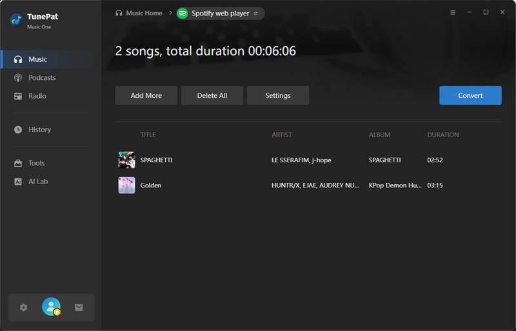
Task: Click SPAGHETTI in the album column
Action: pyautogui.click(x=384, y=160)
